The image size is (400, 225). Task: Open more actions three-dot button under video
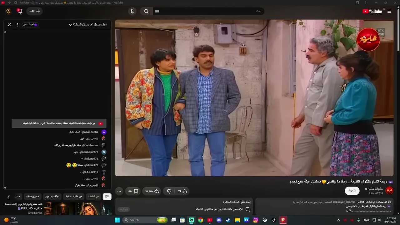(119, 191)
